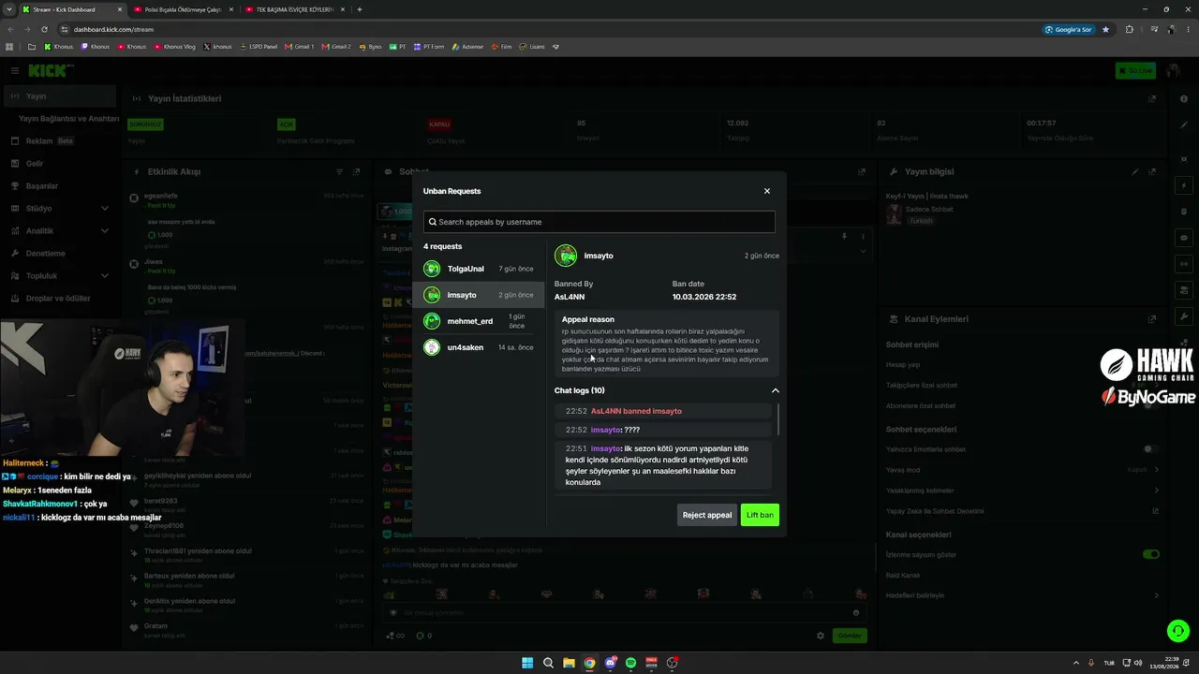Open Yasaklanmış kelimeler chevron
1199x674 pixels.
point(1156,491)
